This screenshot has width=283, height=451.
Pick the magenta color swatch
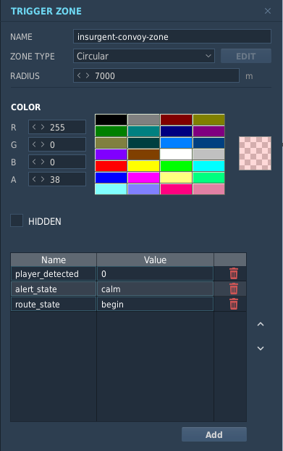(x=143, y=178)
